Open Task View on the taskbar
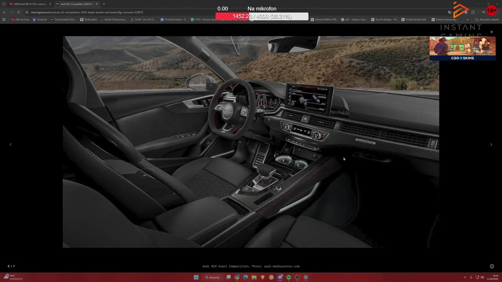This screenshot has height=282, width=502. coord(228,277)
